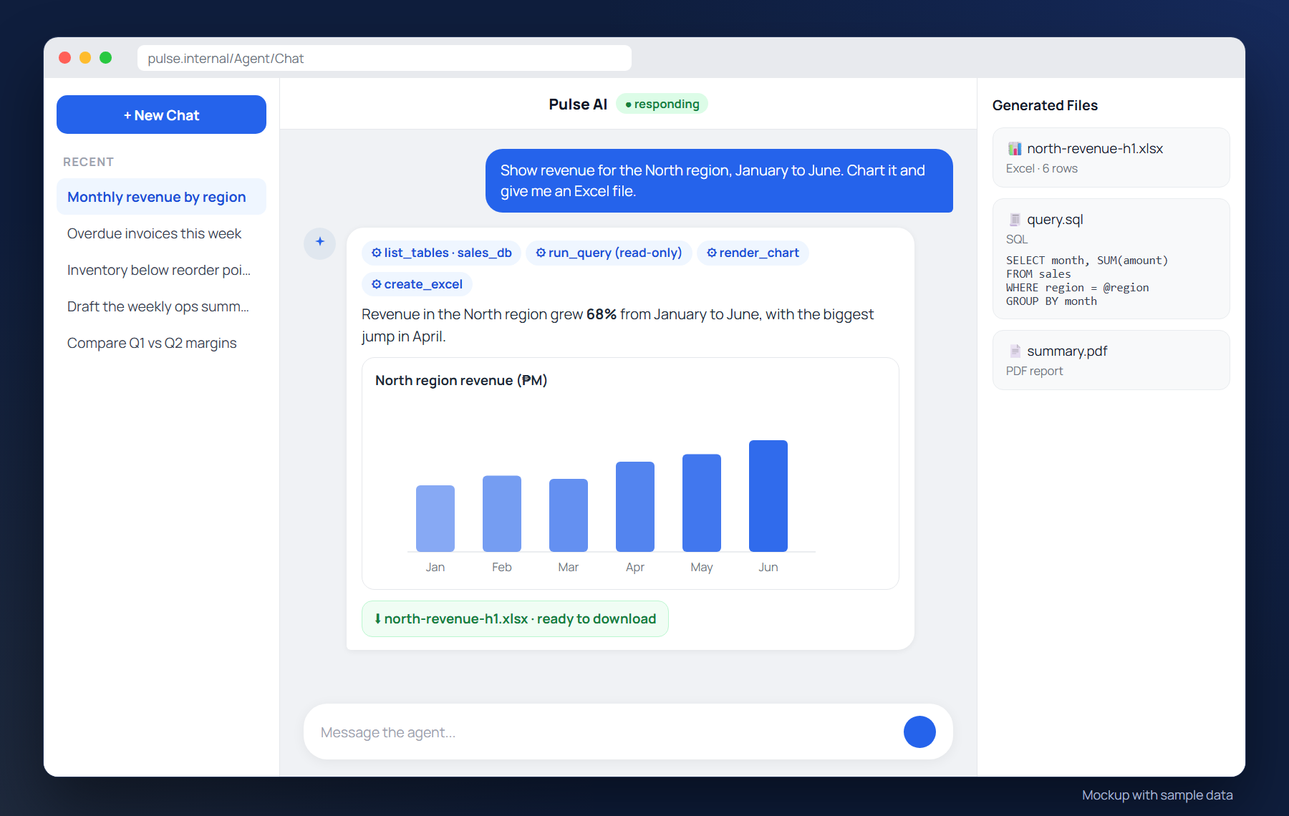
Task: Click the responding status badge
Action: pyautogui.click(x=662, y=104)
